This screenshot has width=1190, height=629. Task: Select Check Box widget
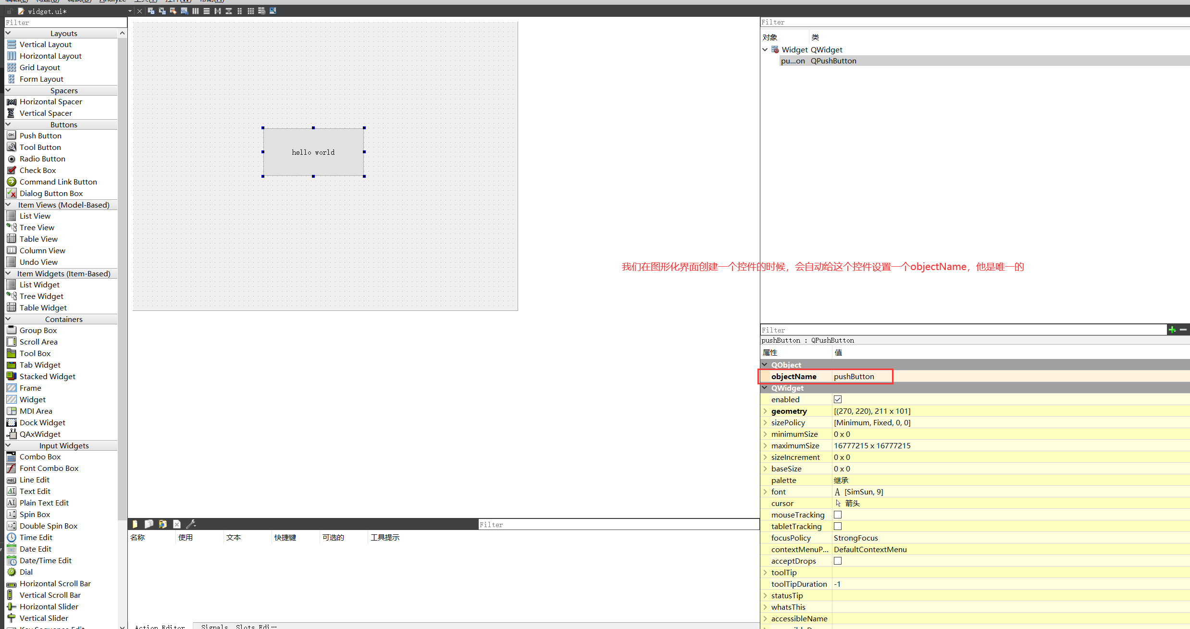(37, 170)
